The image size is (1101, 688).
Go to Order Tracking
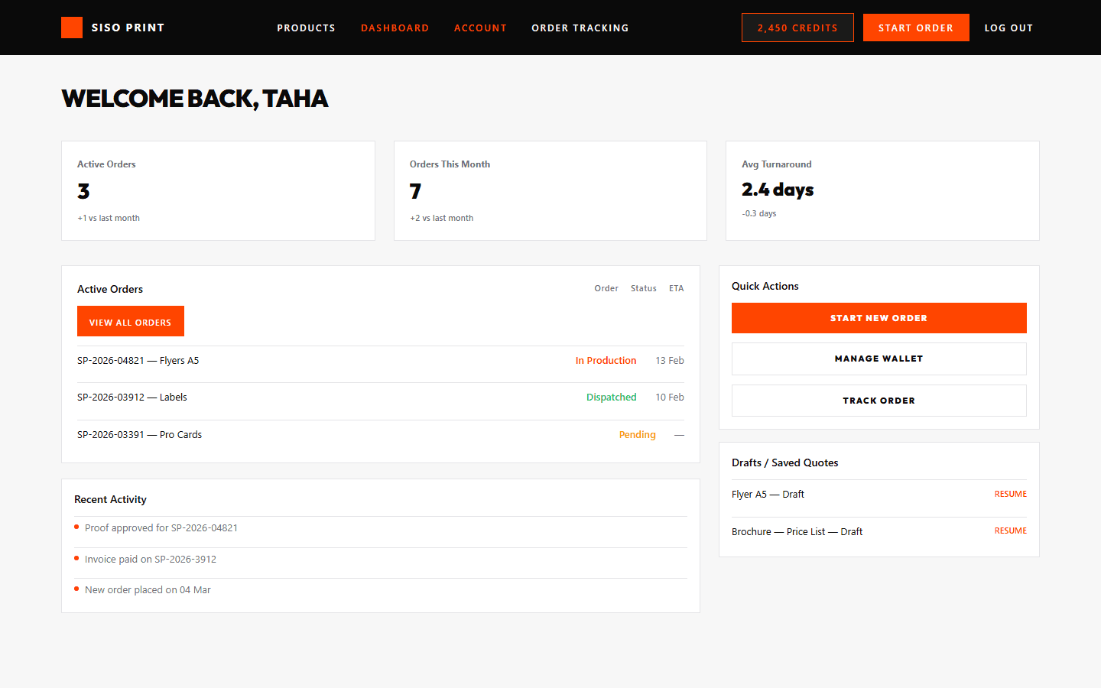point(580,28)
